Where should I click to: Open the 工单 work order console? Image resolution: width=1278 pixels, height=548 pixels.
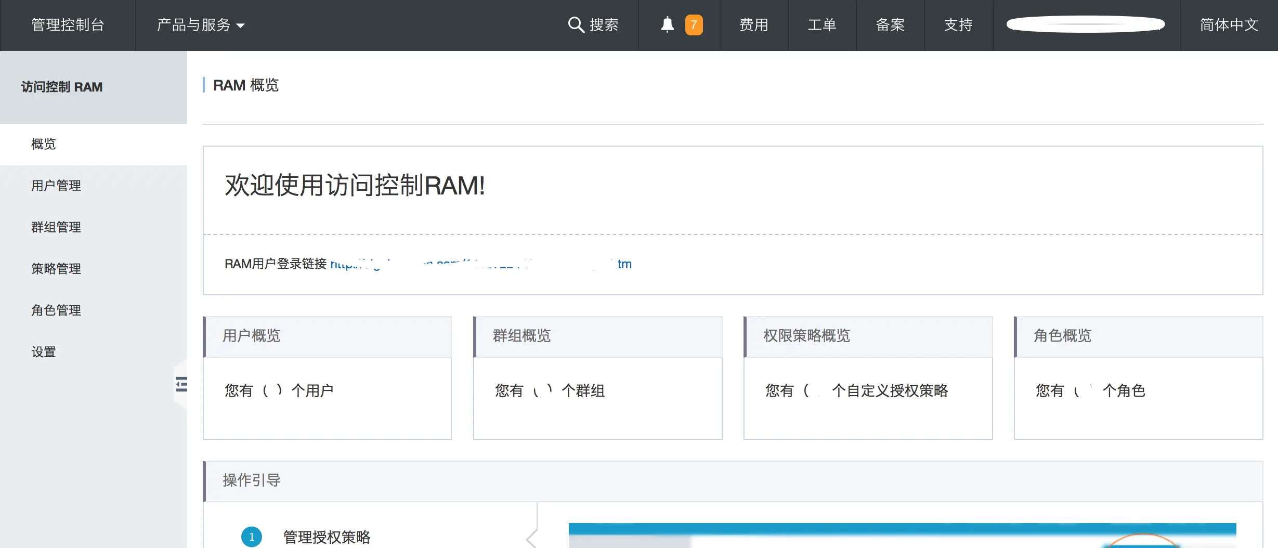(x=822, y=25)
